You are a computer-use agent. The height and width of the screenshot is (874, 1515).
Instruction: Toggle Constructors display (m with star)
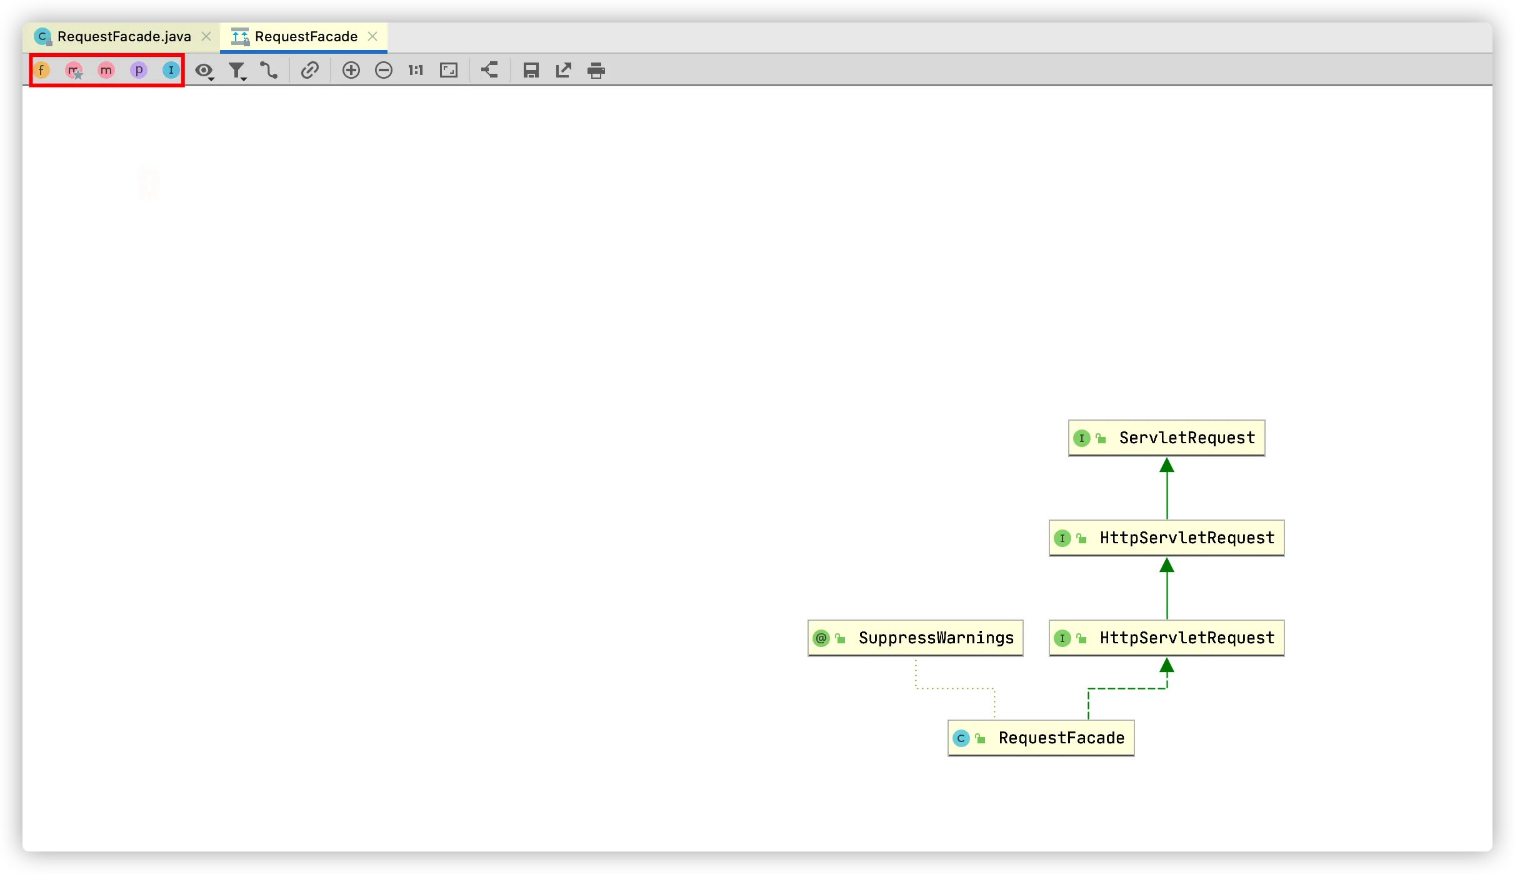tap(74, 70)
